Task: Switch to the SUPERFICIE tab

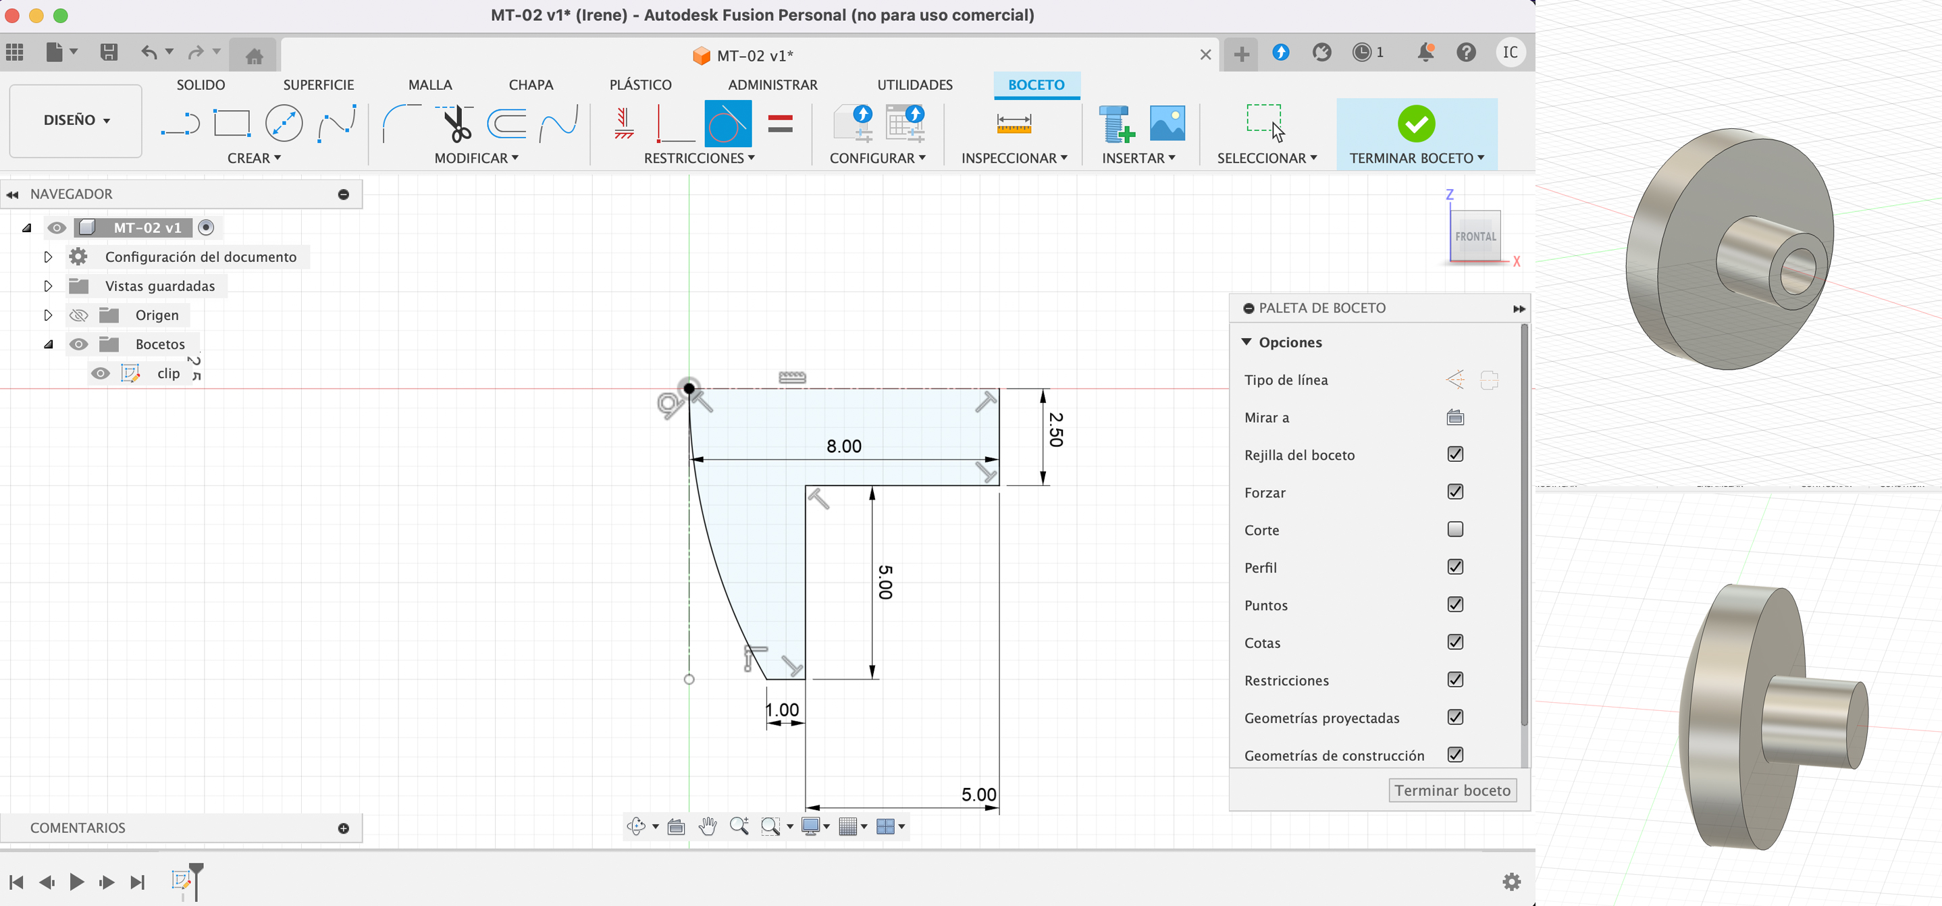Action: 318,84
